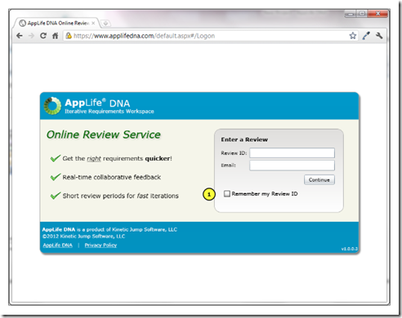Click the Continue button
The height and width of the screenshot is (318, 402).
(319, 180)
